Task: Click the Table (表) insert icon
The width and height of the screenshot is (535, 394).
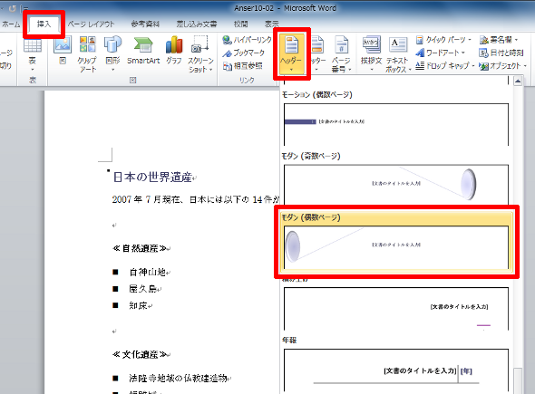Action: click(33, 54)
